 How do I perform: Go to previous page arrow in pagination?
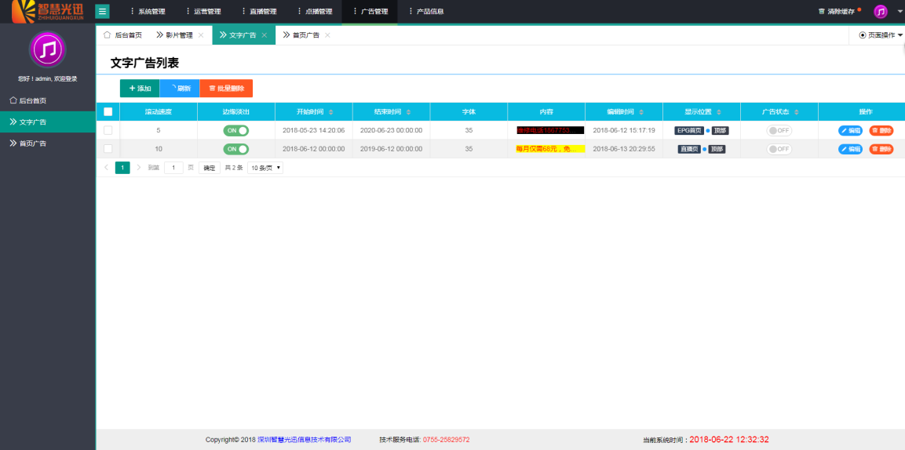coord(106,168)
